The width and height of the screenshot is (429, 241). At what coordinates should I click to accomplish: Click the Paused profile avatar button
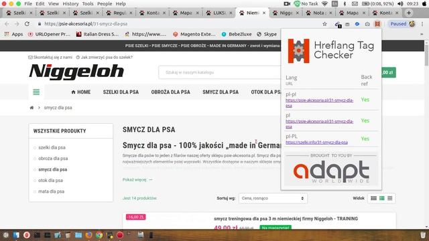[x=402, y=24]
